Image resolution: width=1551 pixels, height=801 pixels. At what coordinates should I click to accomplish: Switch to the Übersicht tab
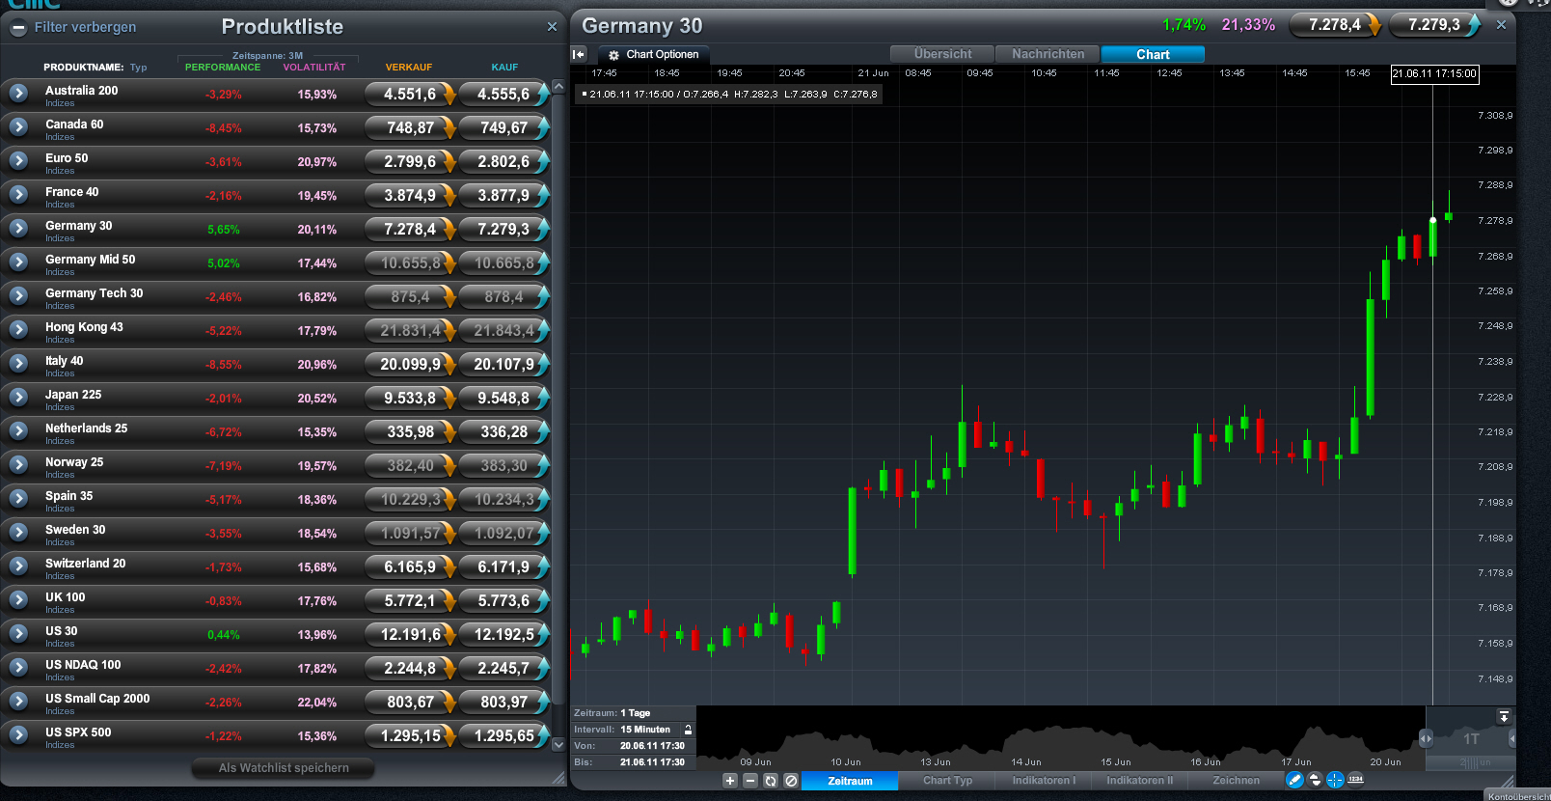(x=942, y=54)
